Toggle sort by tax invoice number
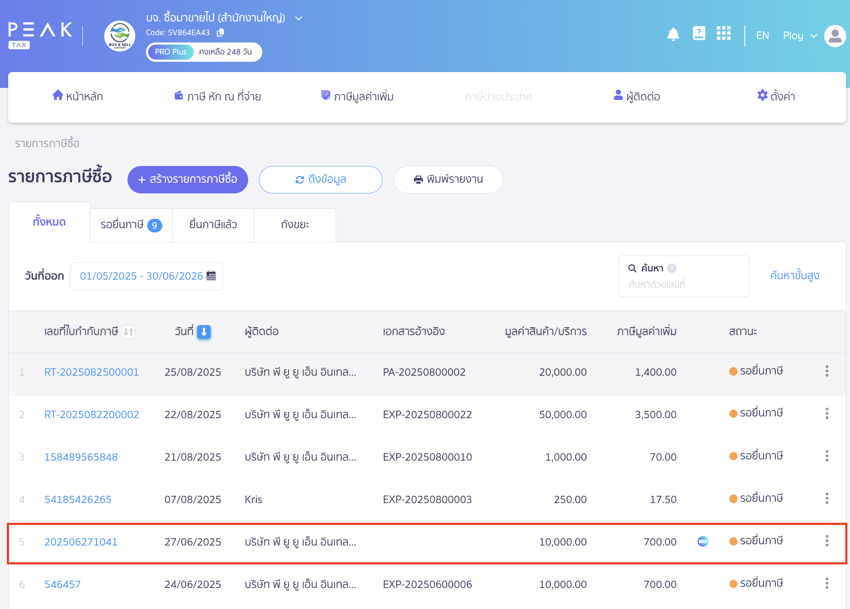Image resolution: width=850 pixels, height=609 pixels. (128, 332)
